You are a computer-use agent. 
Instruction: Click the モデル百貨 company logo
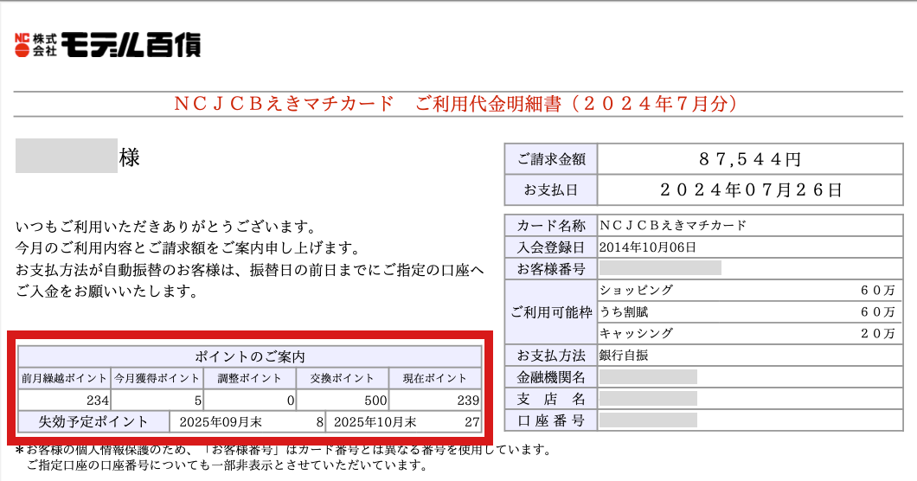tap(107, 44)
